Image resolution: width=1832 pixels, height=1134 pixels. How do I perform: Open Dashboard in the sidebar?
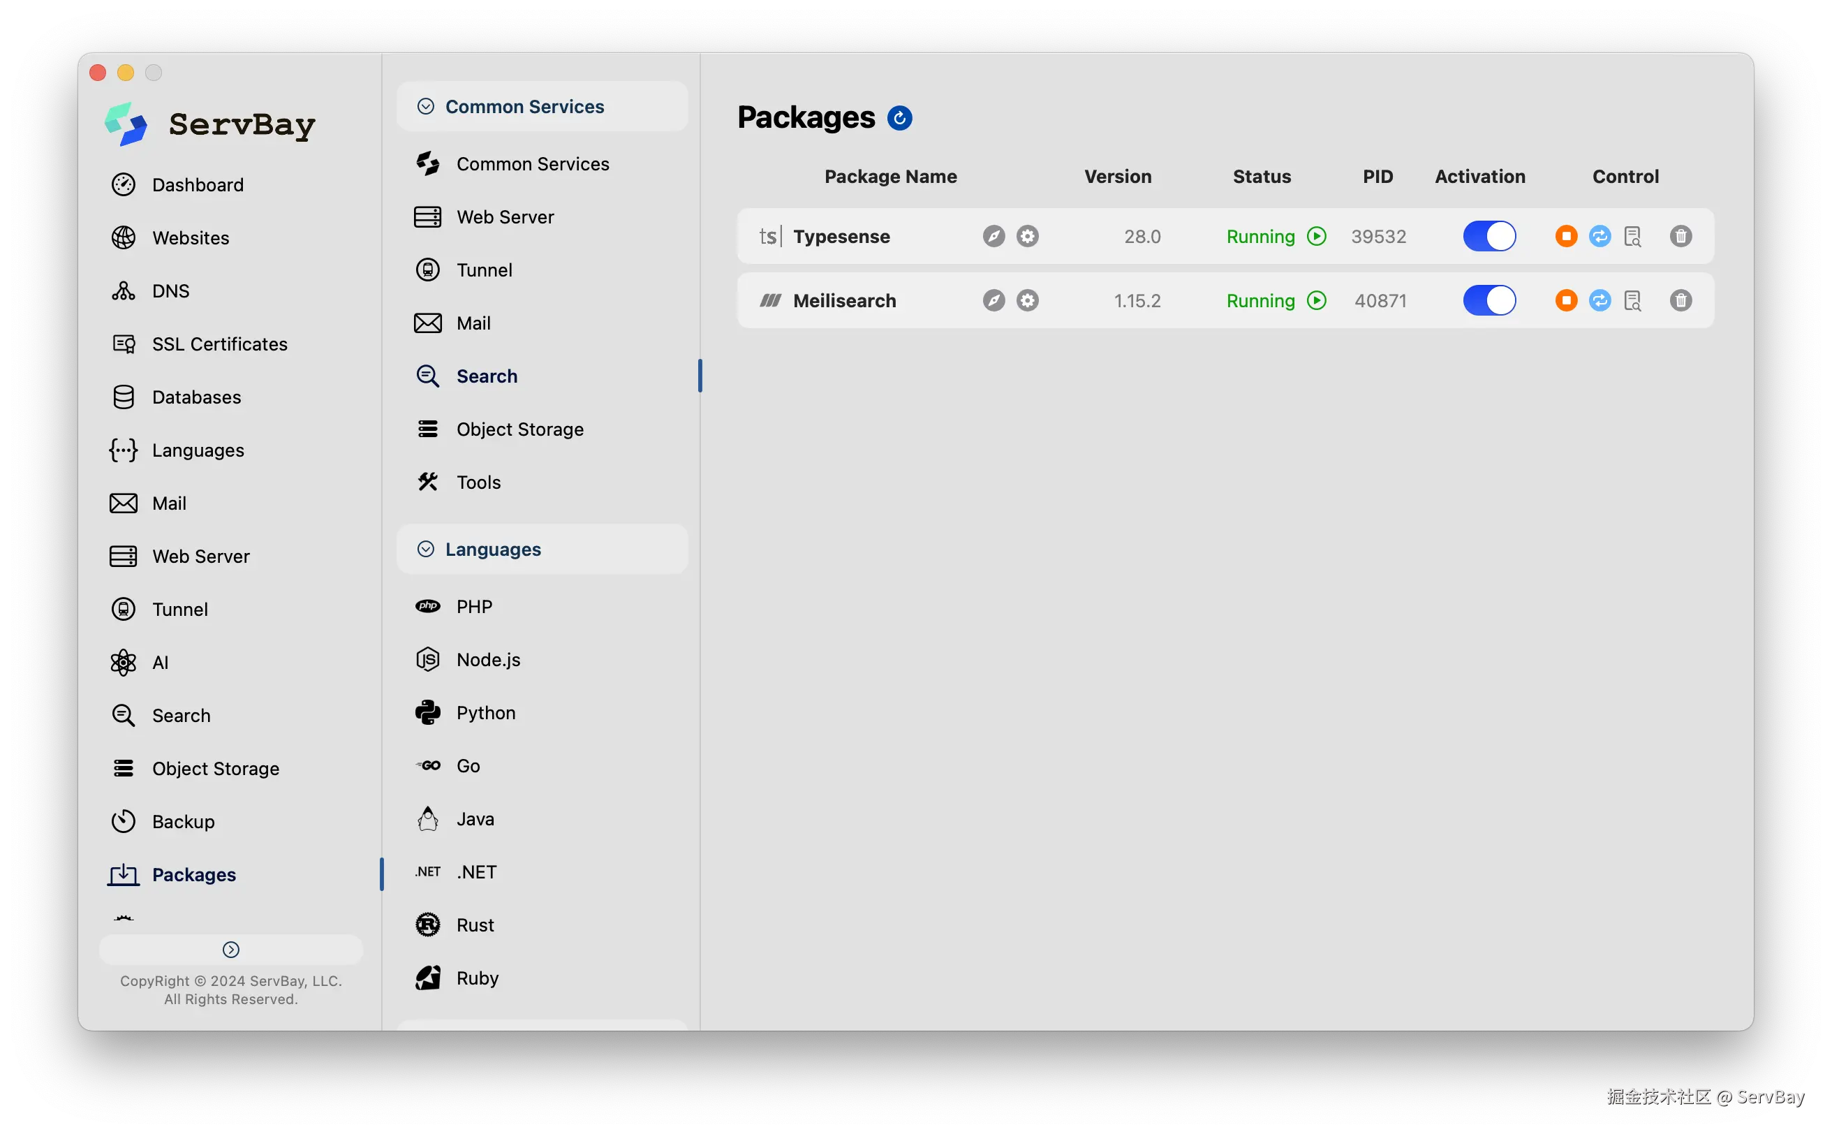point(197,184)
